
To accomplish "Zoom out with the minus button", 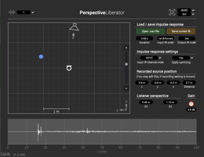I will tap(126, 88).
